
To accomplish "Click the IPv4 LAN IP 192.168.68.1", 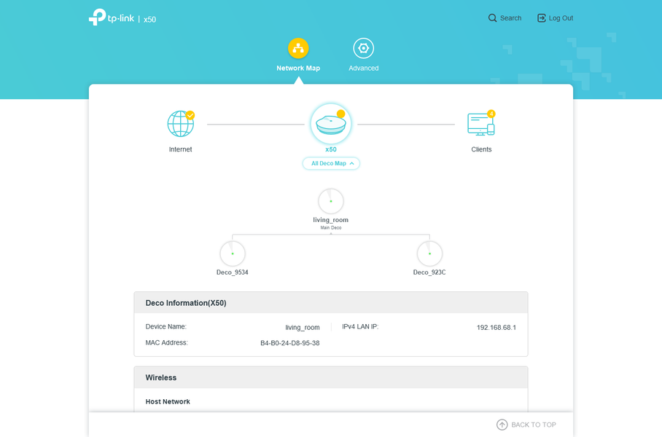I will pyautogui.click(x=496, y=327).
